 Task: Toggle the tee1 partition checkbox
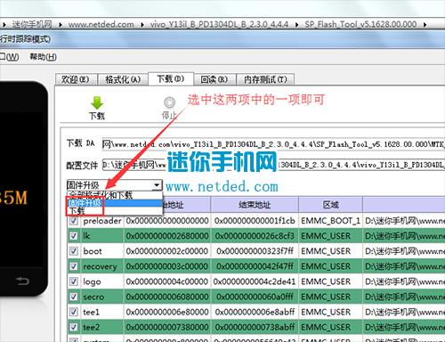[74, 312]
